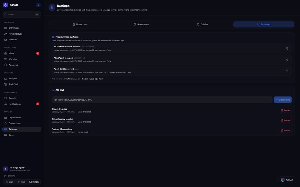Click the Work log list icon
This screenshot has width=300, height=187.
6,59
